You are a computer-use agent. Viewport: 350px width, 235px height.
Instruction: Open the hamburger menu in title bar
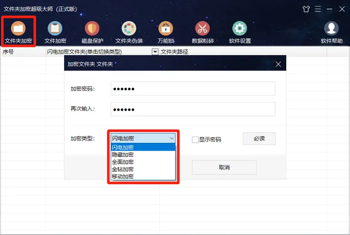318,9
